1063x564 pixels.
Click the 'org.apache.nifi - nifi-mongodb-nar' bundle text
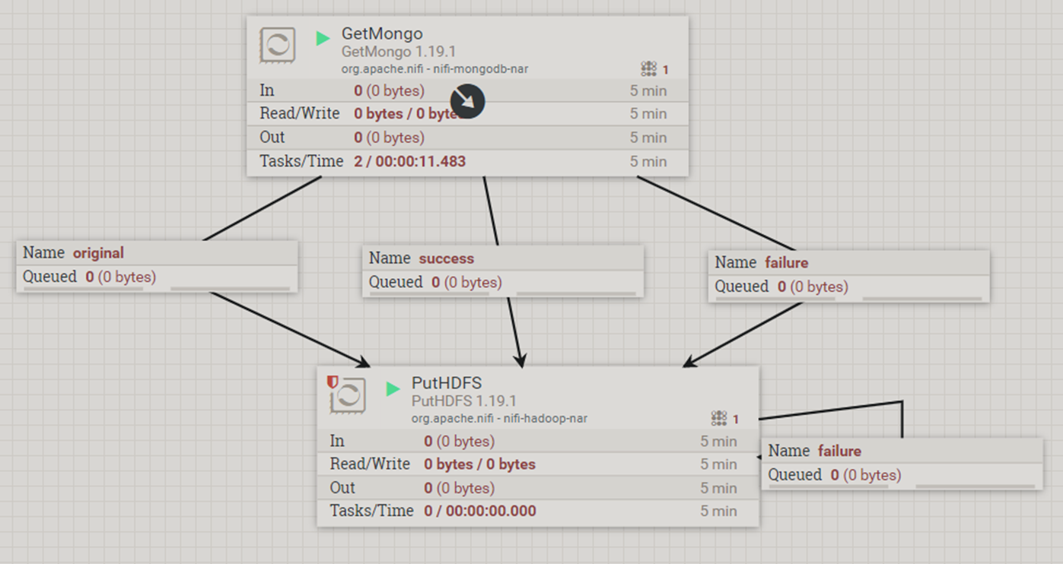tap(434, 69)
